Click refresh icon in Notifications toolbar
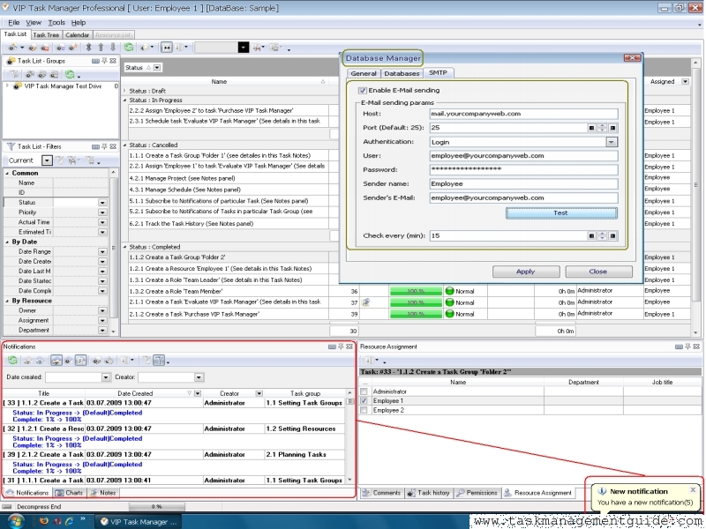This screenshot has height=529, width=706. 12,361
